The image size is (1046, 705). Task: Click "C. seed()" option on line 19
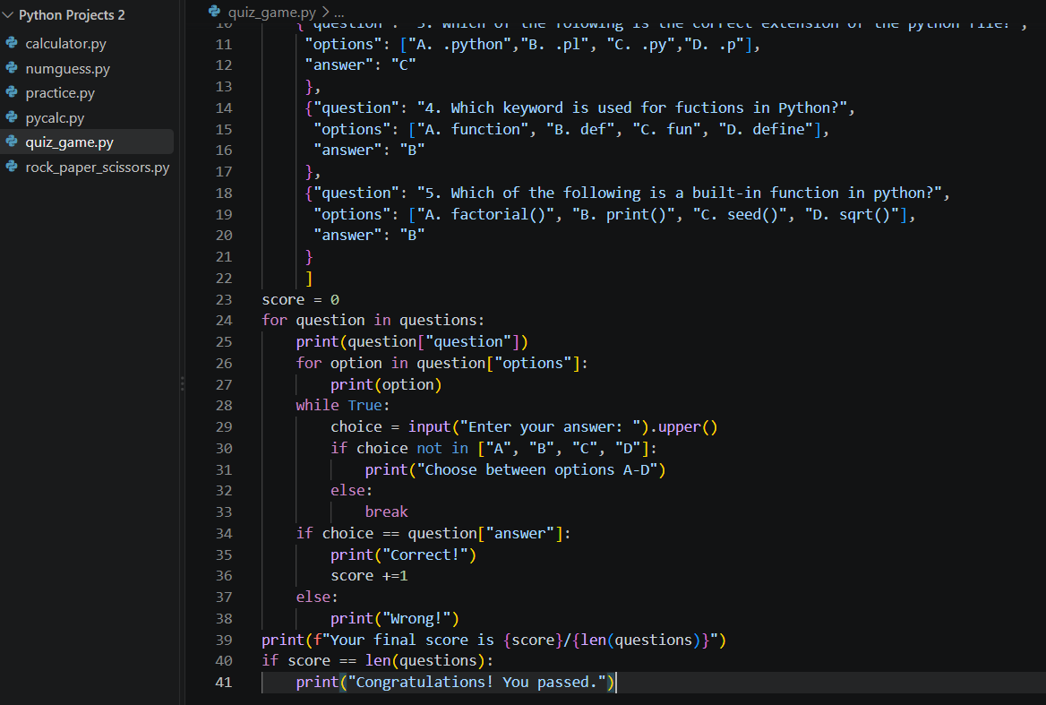pos(741,215)
